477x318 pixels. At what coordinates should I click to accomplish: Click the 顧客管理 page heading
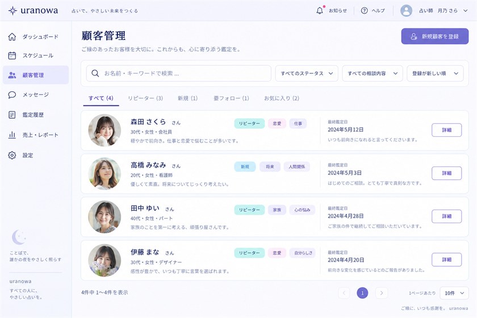click(103, 36)
